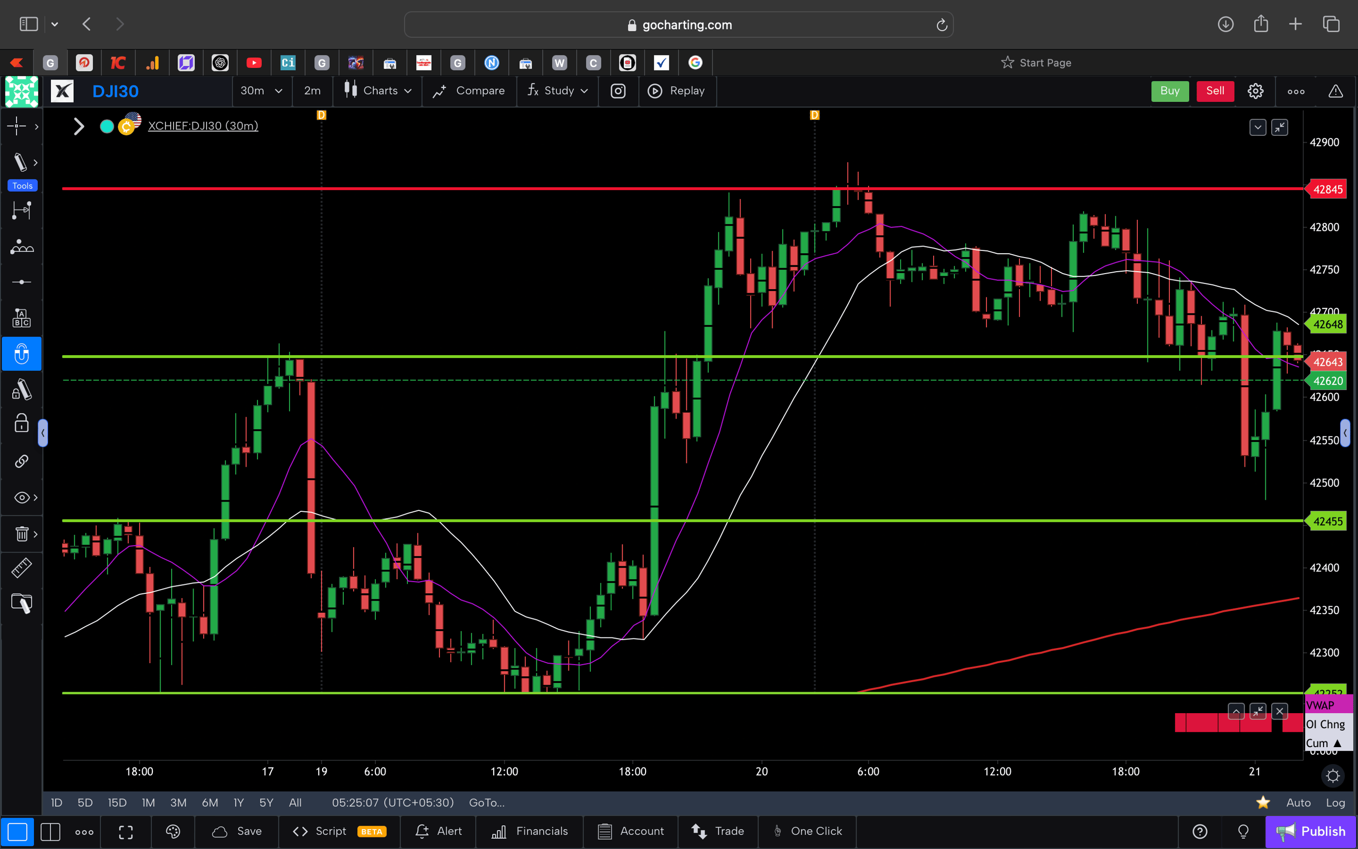The height and width of the screenshot is (849, 1358).
Task: Open chart settings gear
Action: [x=1255, y=90]
